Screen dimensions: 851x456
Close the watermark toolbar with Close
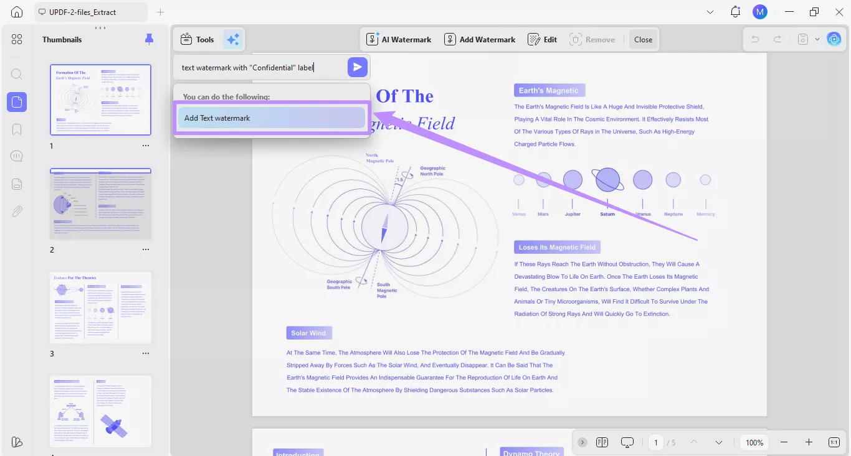coord(644,39)
